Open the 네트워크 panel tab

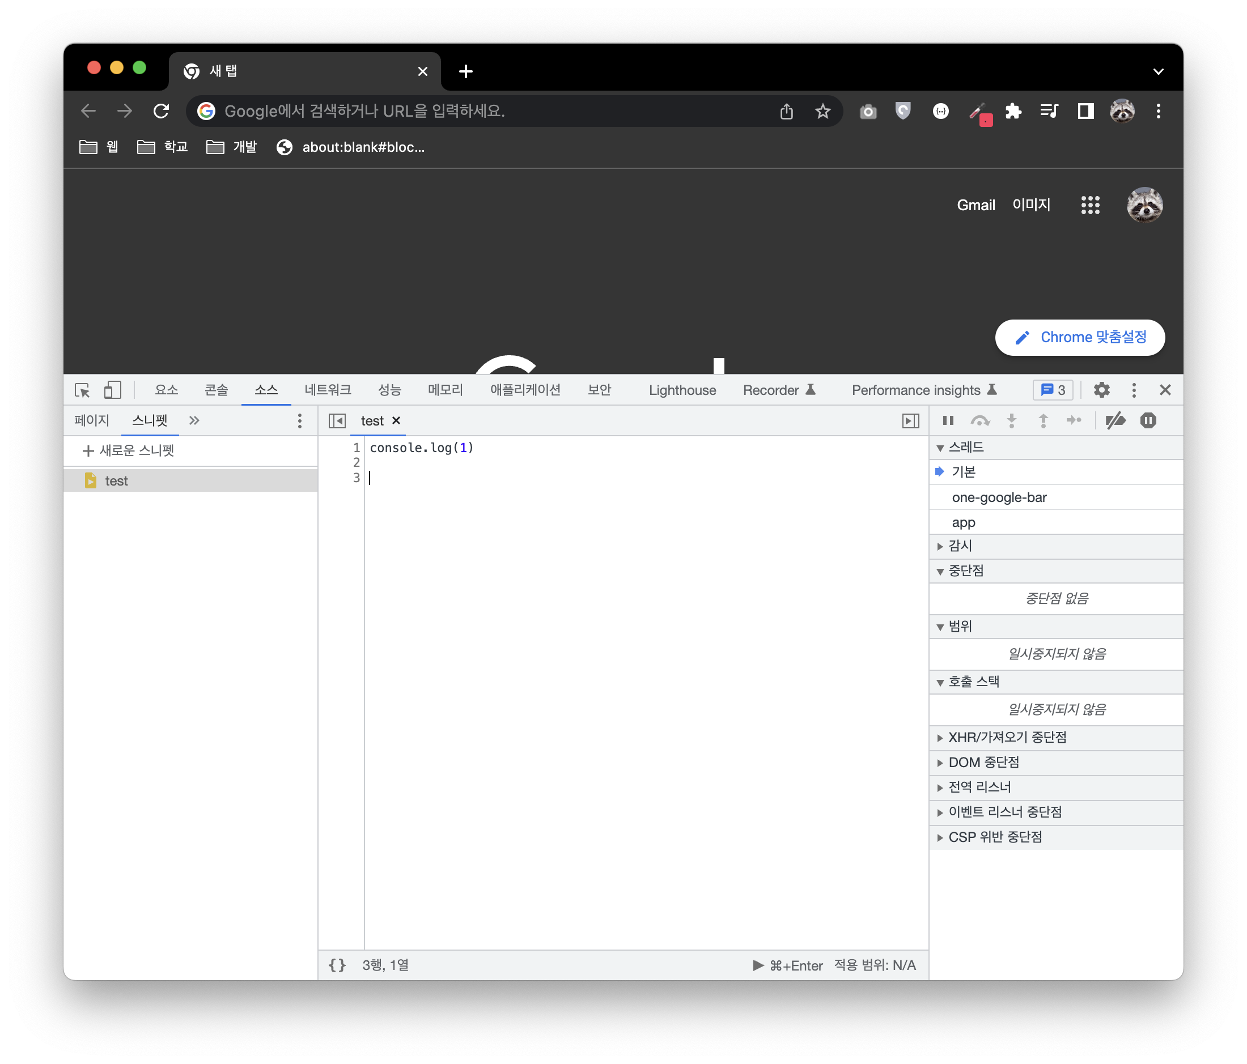coord(328,390)
